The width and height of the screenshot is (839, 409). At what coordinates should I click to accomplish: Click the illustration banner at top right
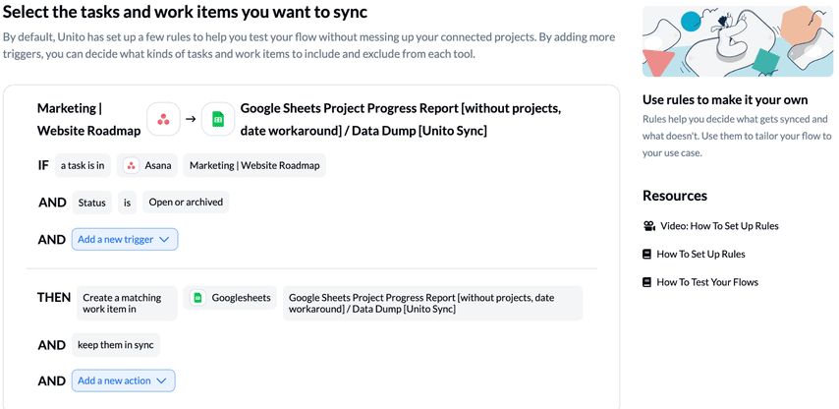coord(738,41)
